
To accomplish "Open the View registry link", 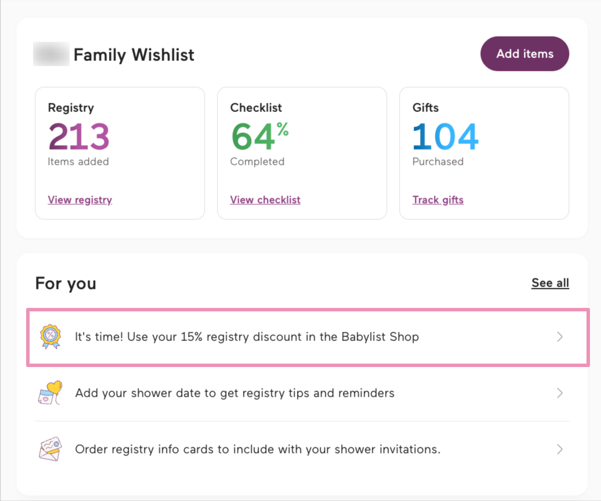I will tap(79, 199).
